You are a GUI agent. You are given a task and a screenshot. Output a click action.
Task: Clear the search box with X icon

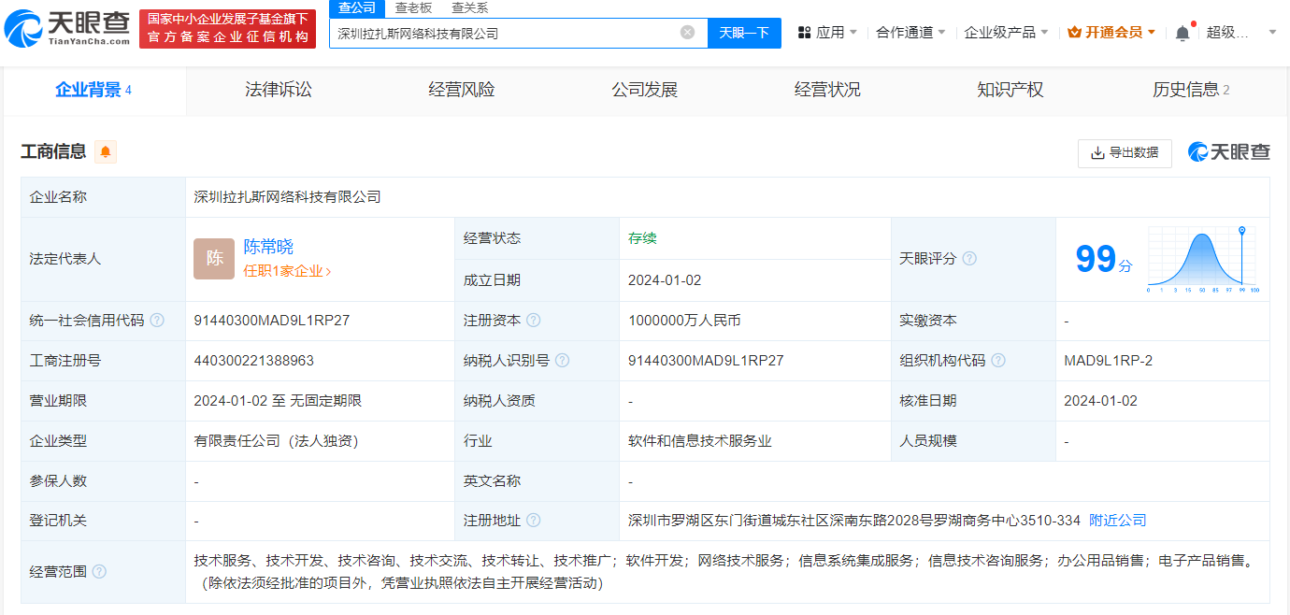[x=687, y=33]
